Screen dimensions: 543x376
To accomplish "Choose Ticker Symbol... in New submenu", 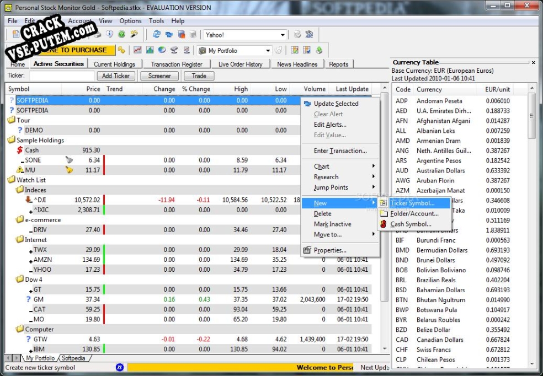I will (x=414, y=203).
